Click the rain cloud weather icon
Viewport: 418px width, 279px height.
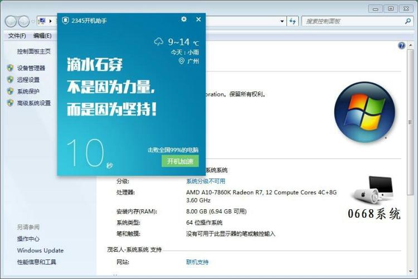pos(159,42)
